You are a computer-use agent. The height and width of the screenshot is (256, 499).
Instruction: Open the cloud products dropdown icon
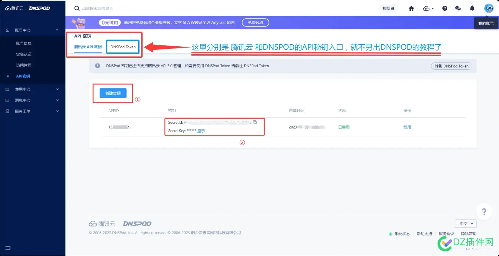click(x=428, y=8)
